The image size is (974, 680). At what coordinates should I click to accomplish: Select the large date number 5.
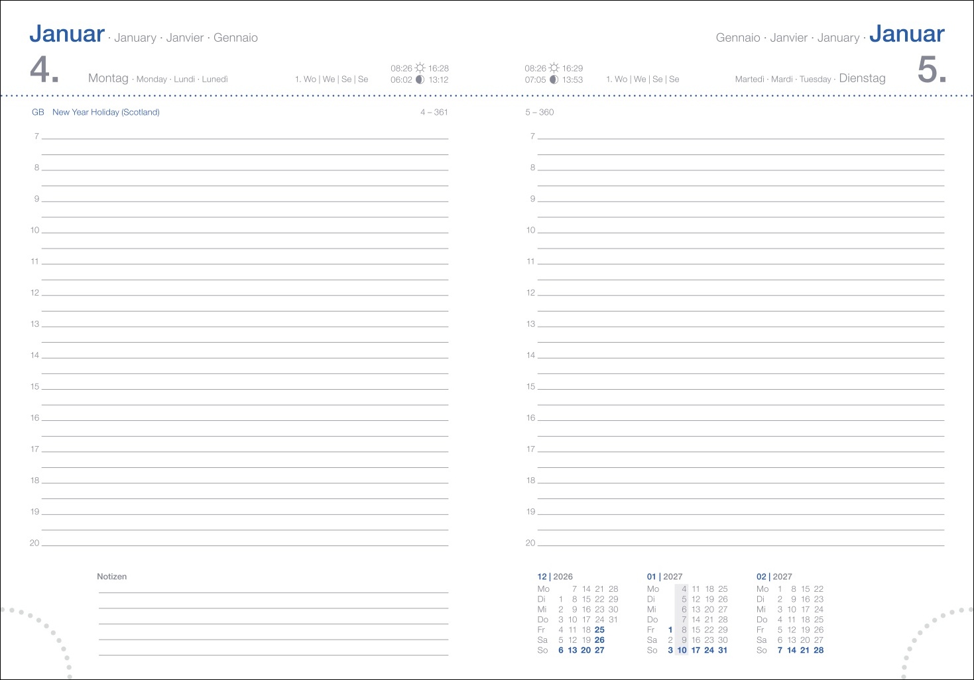(x=931, y=70)
